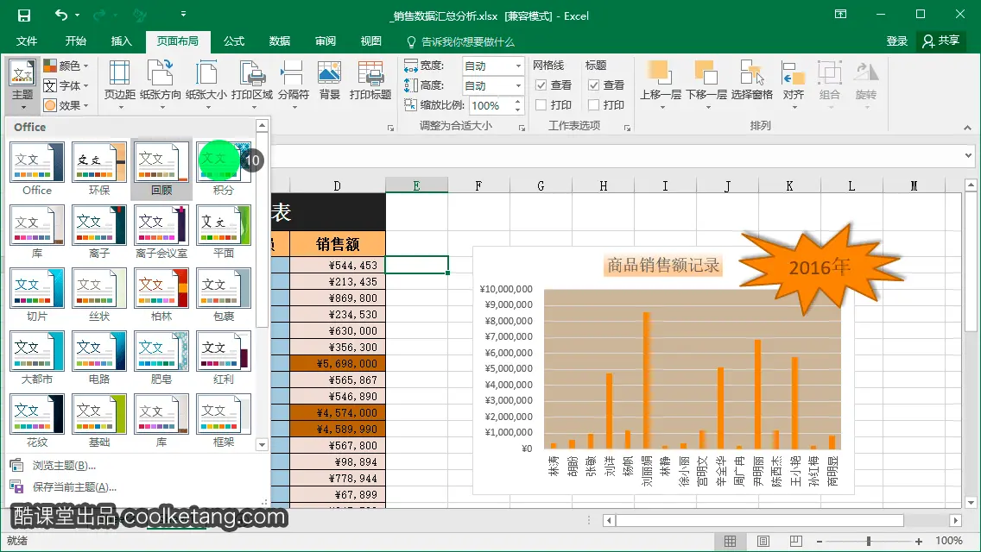Open the 颜色 theme colors menu

click(x=66, y=66)
